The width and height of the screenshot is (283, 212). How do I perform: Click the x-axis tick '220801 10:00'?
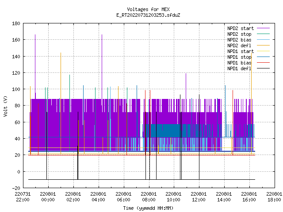173,197
